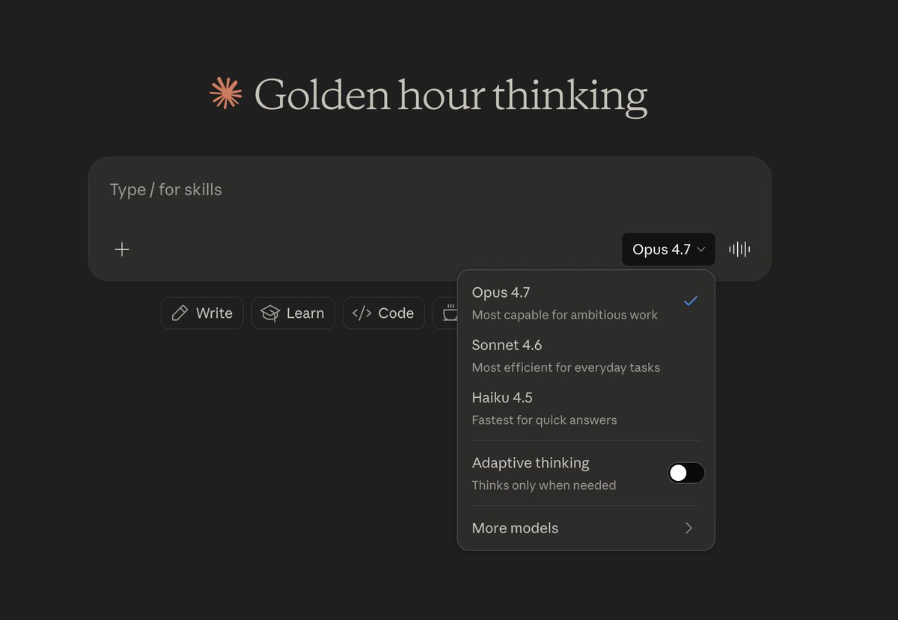Click 'Fastest for quick answers' description
898x620 pixels.
click(545, 420)
